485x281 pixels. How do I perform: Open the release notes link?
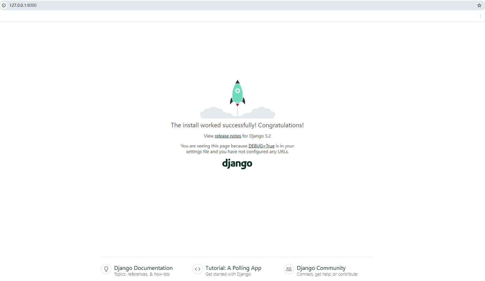click(x=228, y=136)
